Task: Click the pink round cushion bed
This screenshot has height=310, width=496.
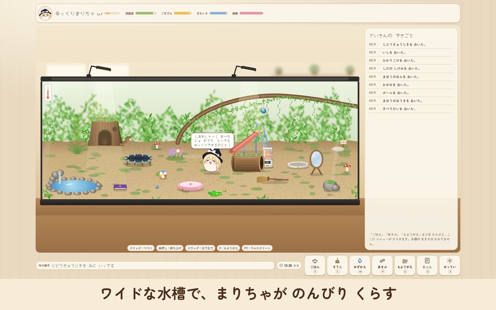Action: (x=190, y=186)
